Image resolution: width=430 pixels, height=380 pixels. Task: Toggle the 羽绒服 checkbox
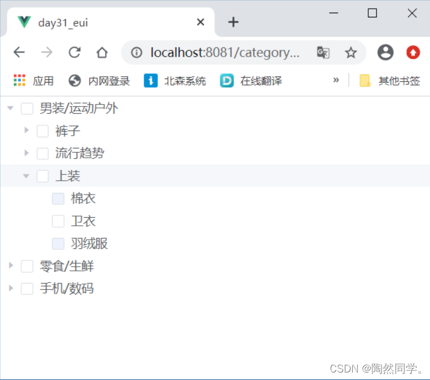(x=58, y=244)
